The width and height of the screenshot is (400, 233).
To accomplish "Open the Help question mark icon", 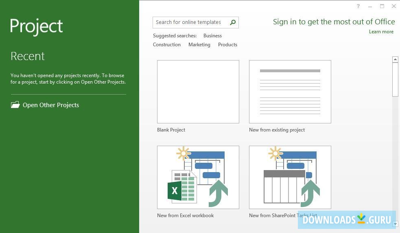I will click(x=358, y=6).
